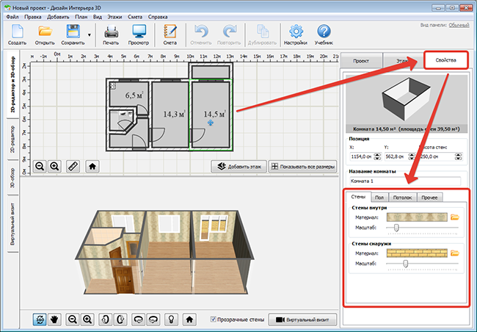Image resolution: width=477 pixels, height=332 pixels.
Task: Click the Объемный panel view link
Action: tap(459, 25)
